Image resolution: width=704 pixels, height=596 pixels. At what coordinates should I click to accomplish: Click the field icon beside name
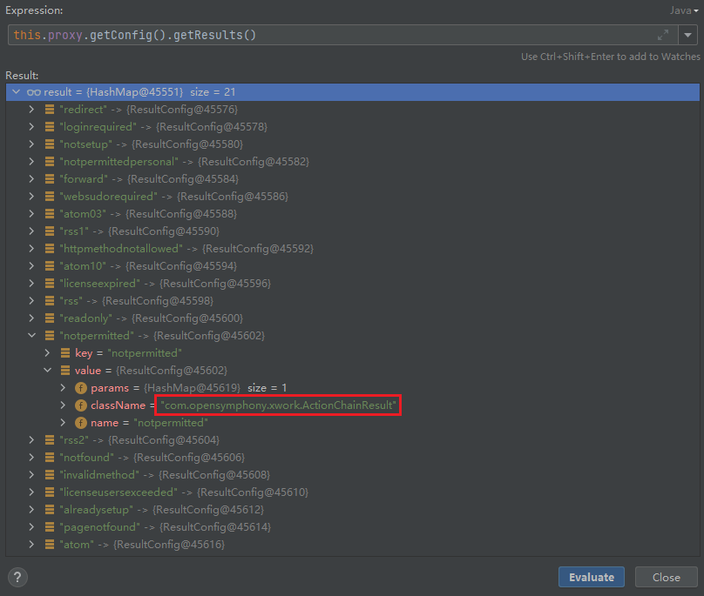(81, 423)
